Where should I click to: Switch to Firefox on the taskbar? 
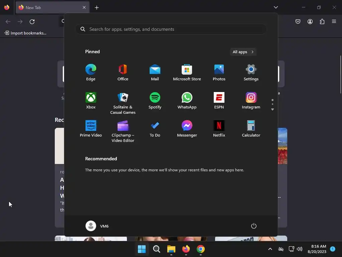pos(186,249)
